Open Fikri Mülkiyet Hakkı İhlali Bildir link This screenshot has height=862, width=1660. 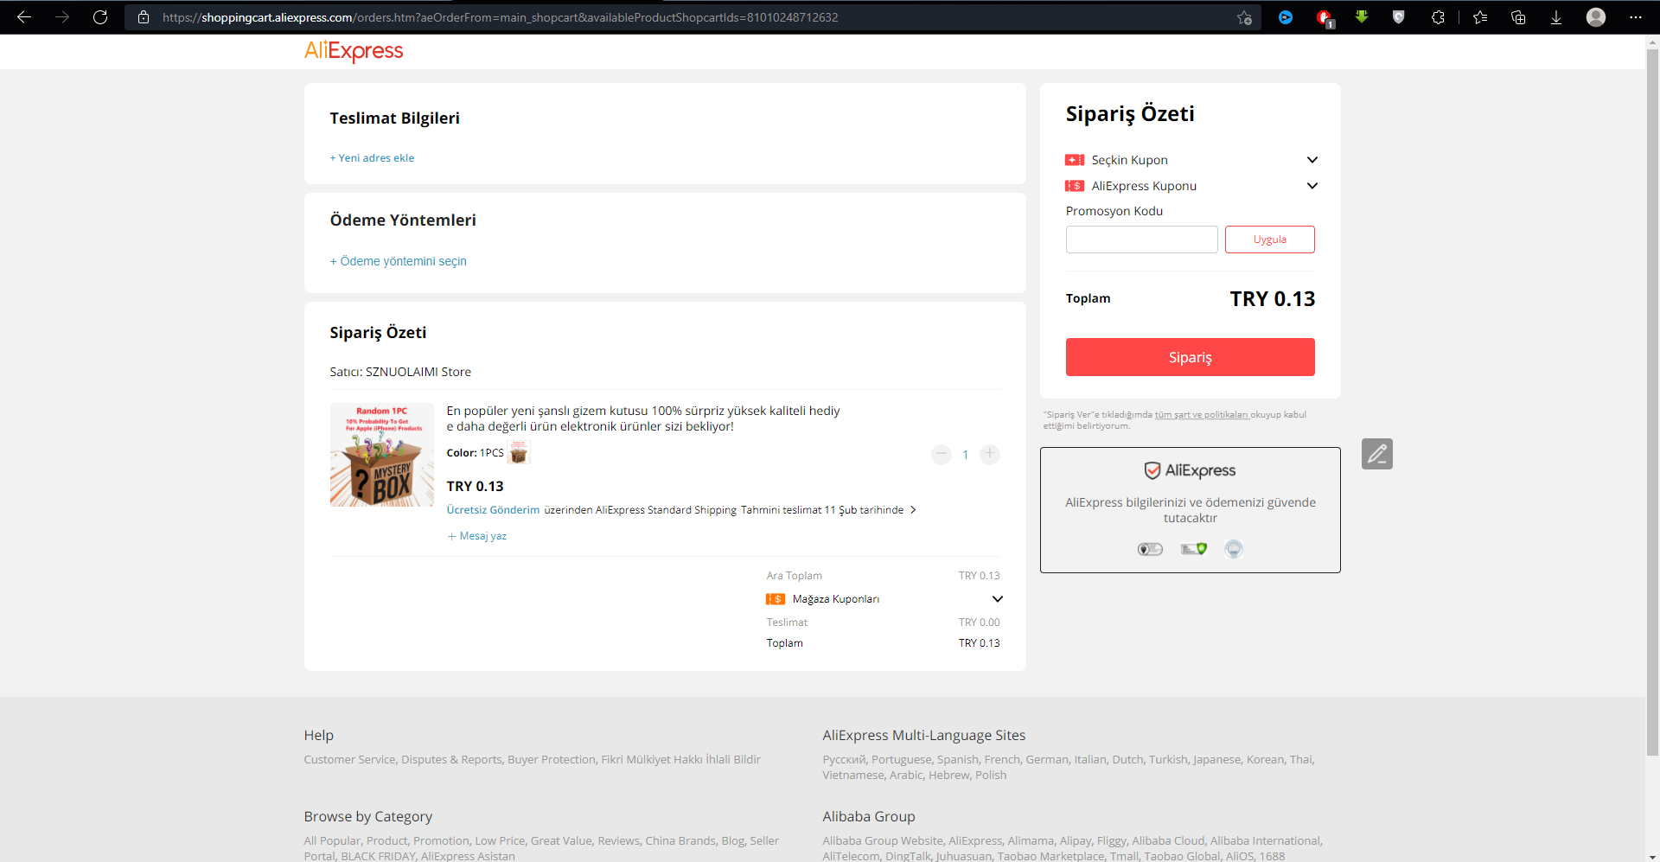[681, 760]
